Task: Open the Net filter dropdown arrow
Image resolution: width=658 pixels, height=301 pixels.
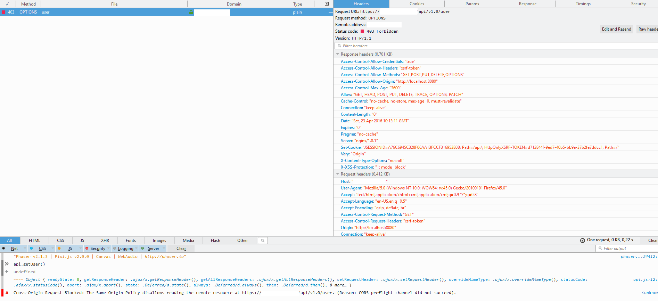Action: (25, 249)
